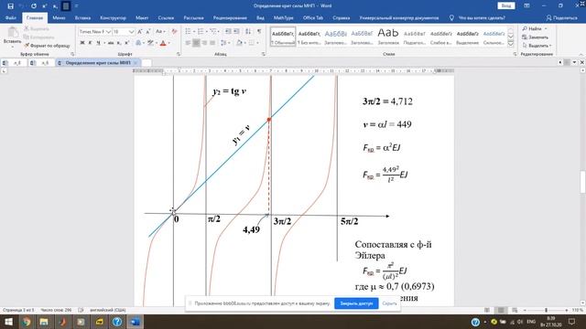This screenshot has width=586, height=329.
Task: Align text right
Action: point(204,43)
